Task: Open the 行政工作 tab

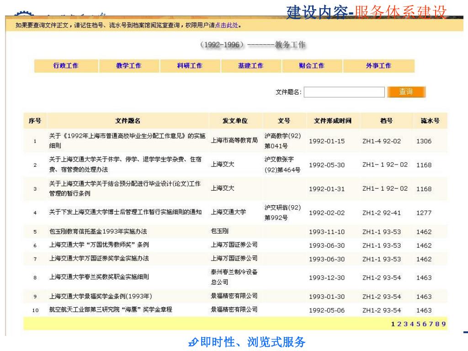Action: pyautogui.click(x=66, y=66)
